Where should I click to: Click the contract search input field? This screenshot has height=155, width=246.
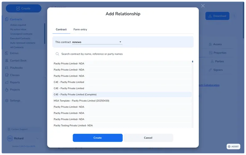click(x=123, y=54)
